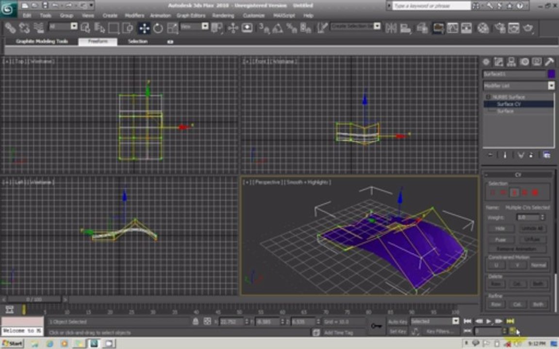Switch to the Freeform ribbon tab
The width and height of the screenshot is (559, 349).
[98, 41]
